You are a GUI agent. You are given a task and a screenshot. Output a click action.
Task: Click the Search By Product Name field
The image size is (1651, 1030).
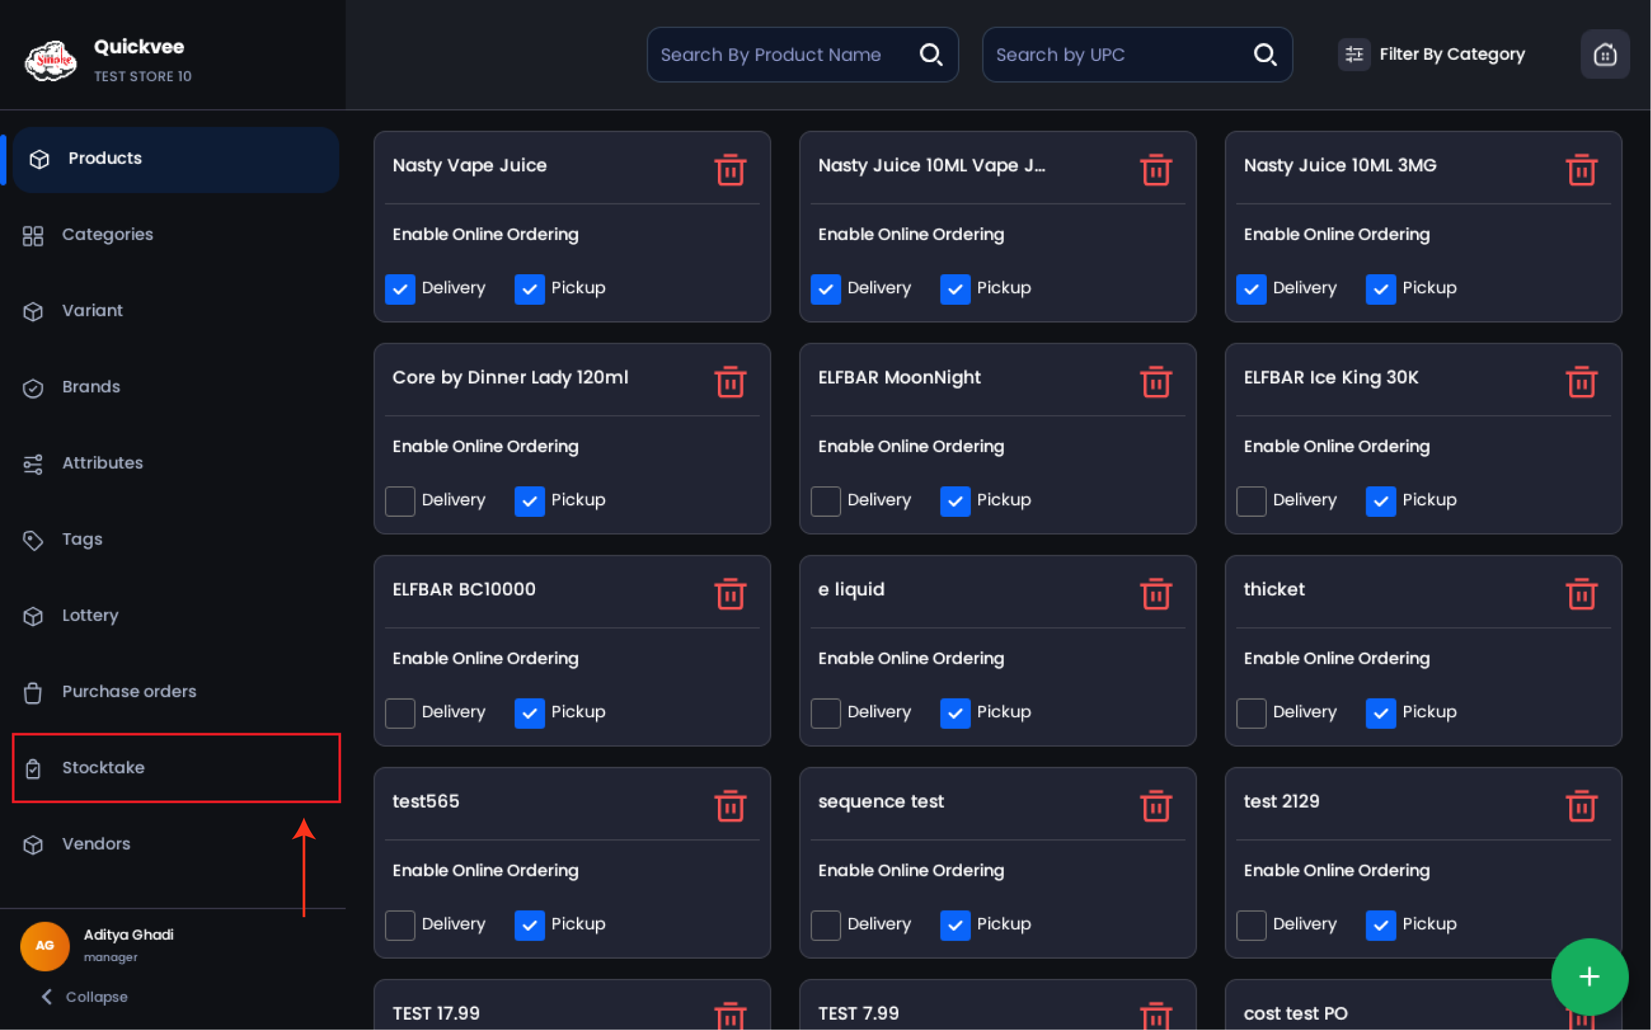click(802, 54)
